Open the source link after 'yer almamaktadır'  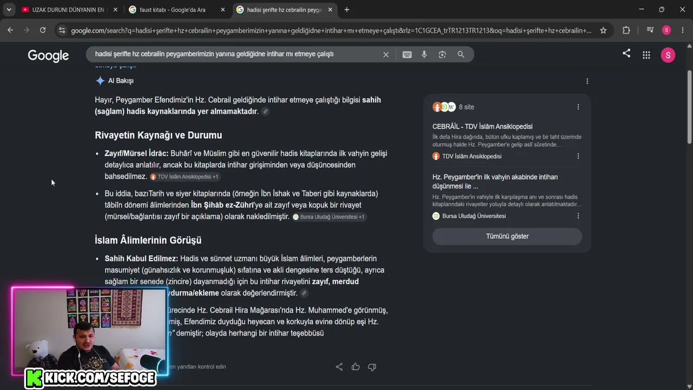pos(265,112)
